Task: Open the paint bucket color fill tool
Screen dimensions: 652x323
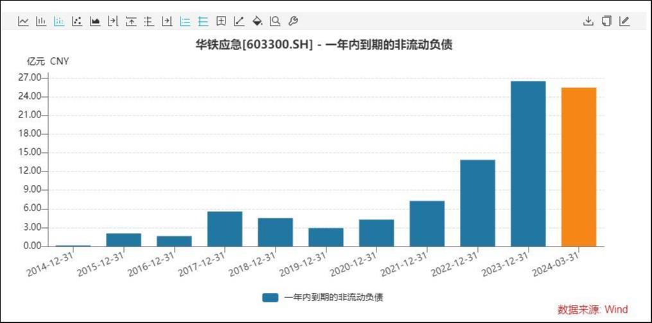Action: (x=257, y=21)
